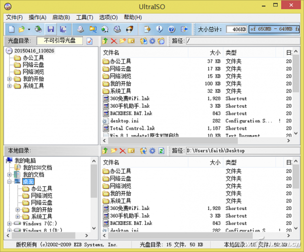Click the 不可引导光盘 boot type field
304x252 pixels.
[60, 40]
